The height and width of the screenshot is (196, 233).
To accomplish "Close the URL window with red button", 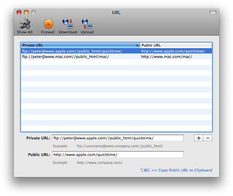I will point(19,12).
